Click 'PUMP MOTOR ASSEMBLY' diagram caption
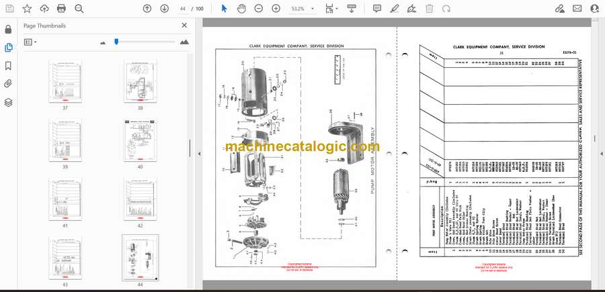This screenshot has height=292, width=605. tap(372, 160)
